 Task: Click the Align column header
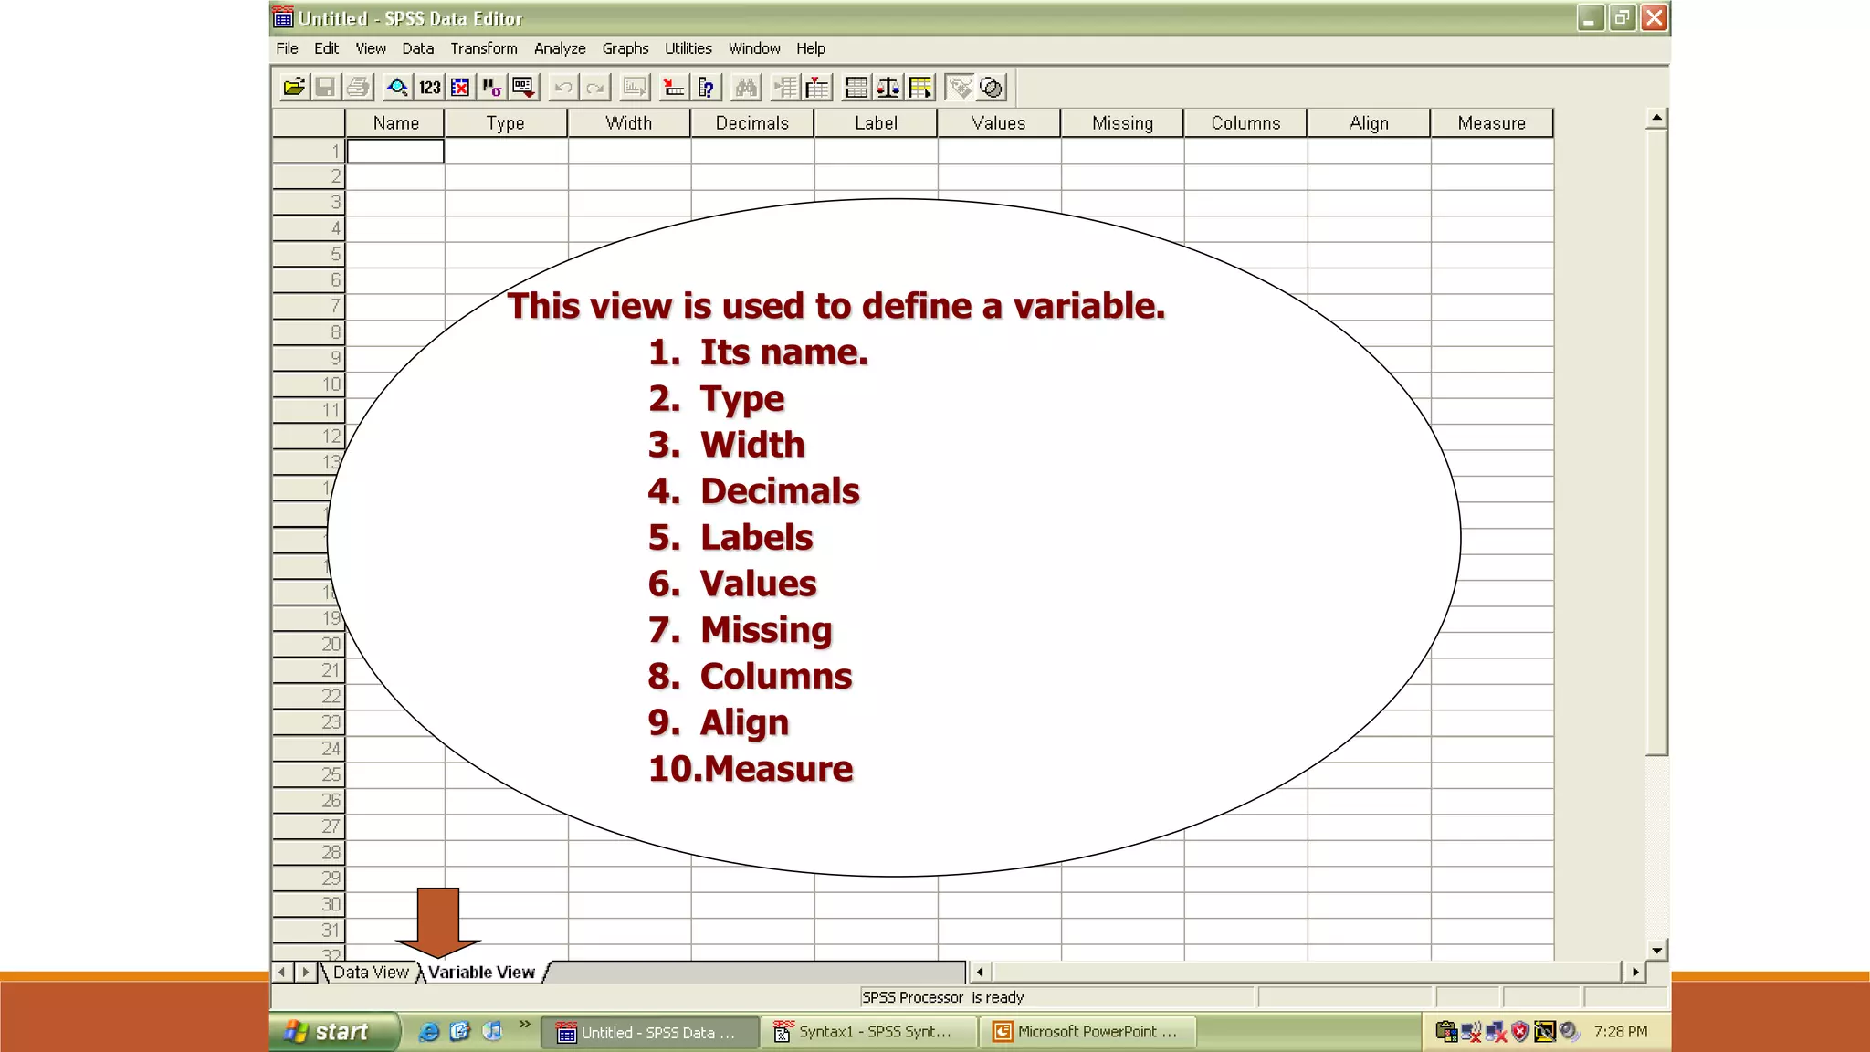point(1369,123)
